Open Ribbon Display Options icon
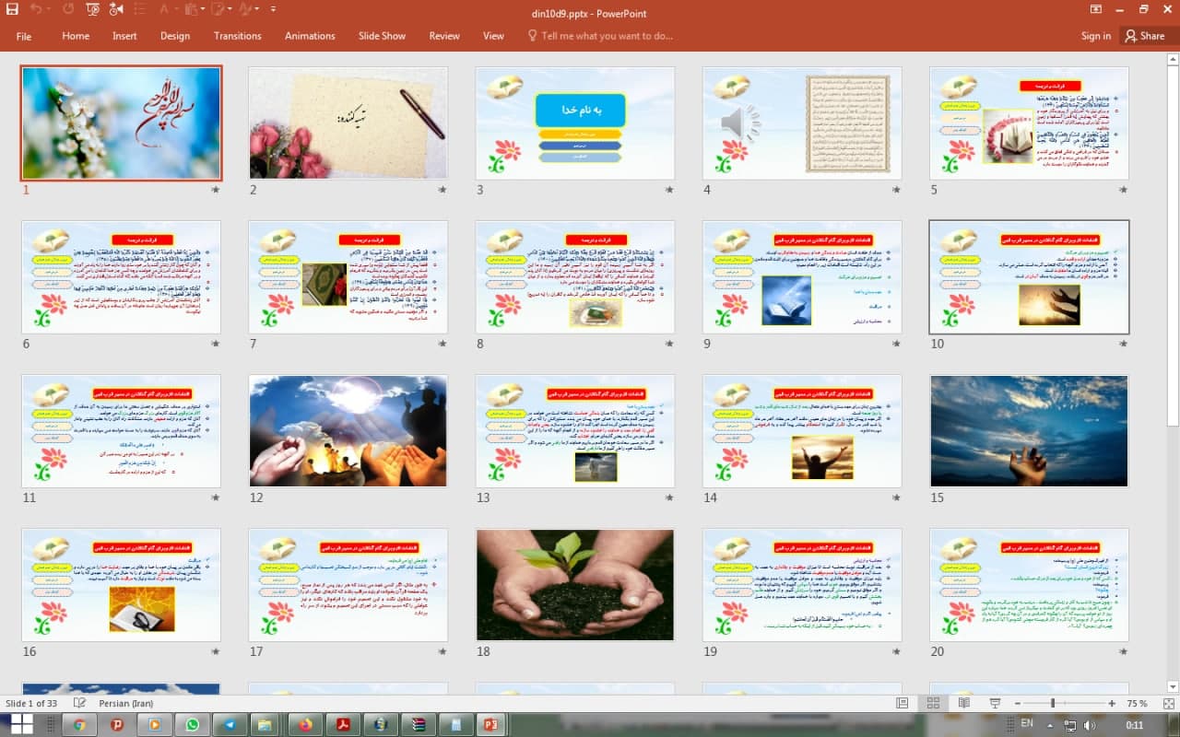This screenshot has width=1180, height=737. pos(1095,9)
